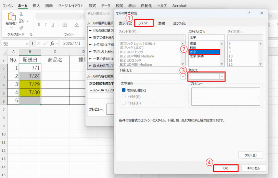Select the Format Painter brush icon
The width and height of the screenshot is (278, 178).
[x=21, y=28]
